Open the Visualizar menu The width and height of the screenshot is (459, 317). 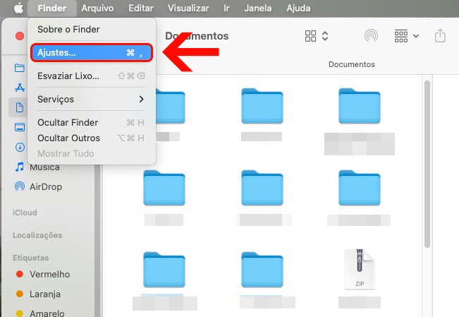(188, 8)
